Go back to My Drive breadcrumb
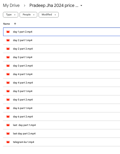The height and width of the screenshot is (154, 120). (11, 5)
